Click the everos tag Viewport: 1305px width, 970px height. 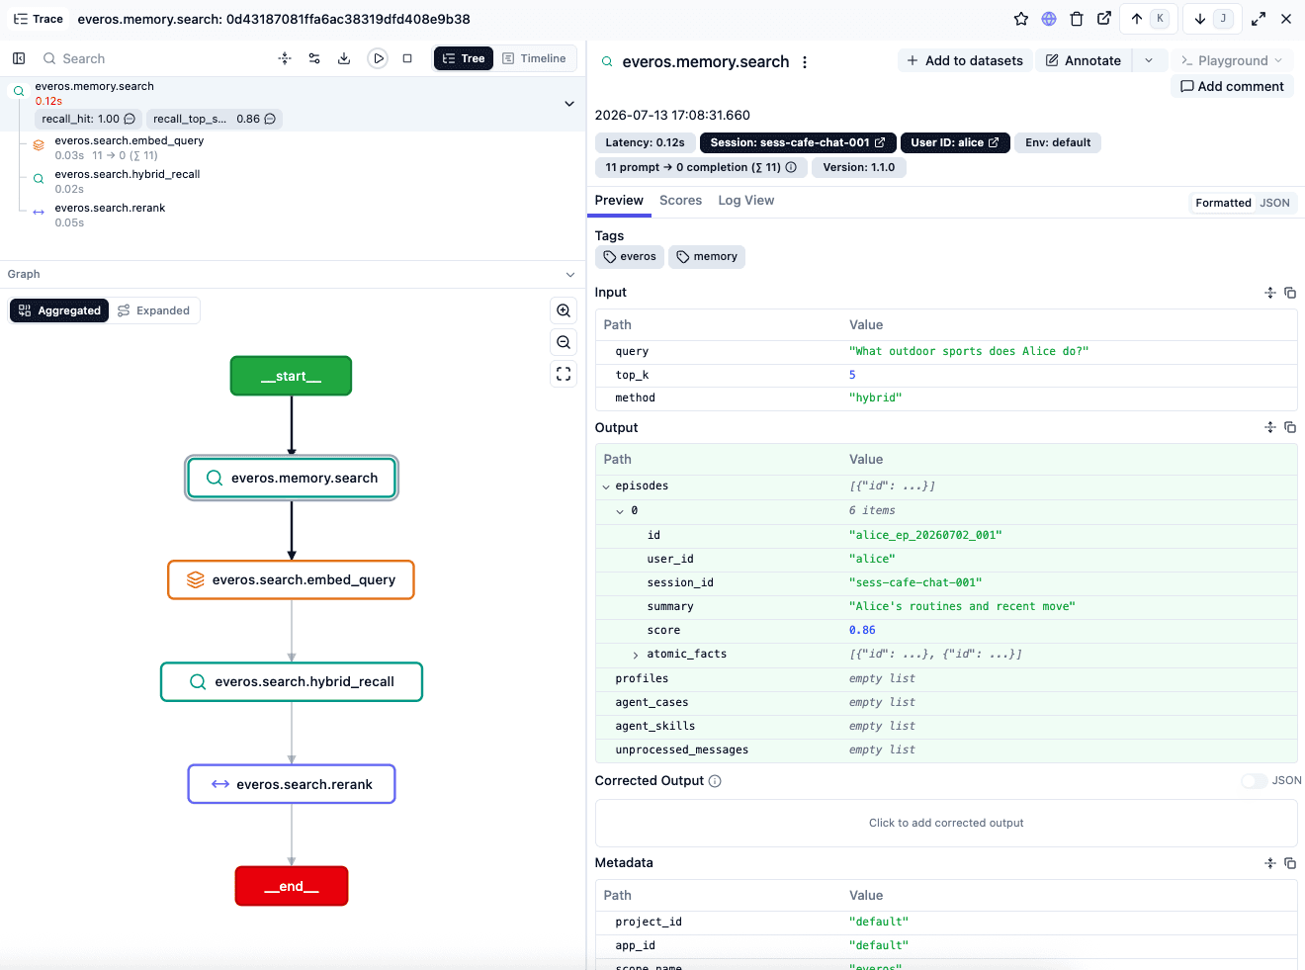coord(630,257)
